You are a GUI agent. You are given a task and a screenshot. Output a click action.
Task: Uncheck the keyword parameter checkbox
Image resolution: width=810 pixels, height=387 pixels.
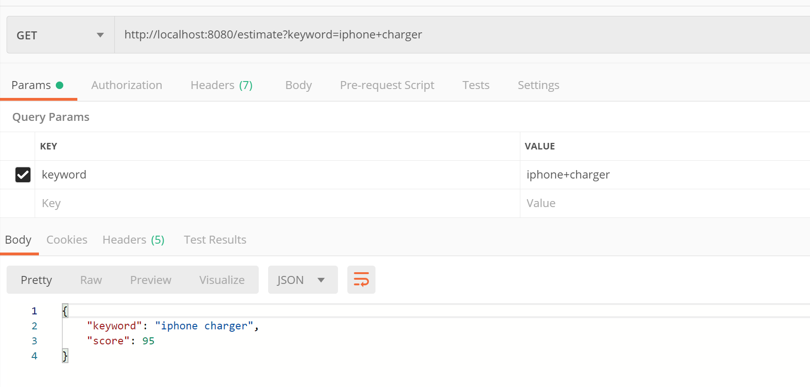tap(23, 175)
